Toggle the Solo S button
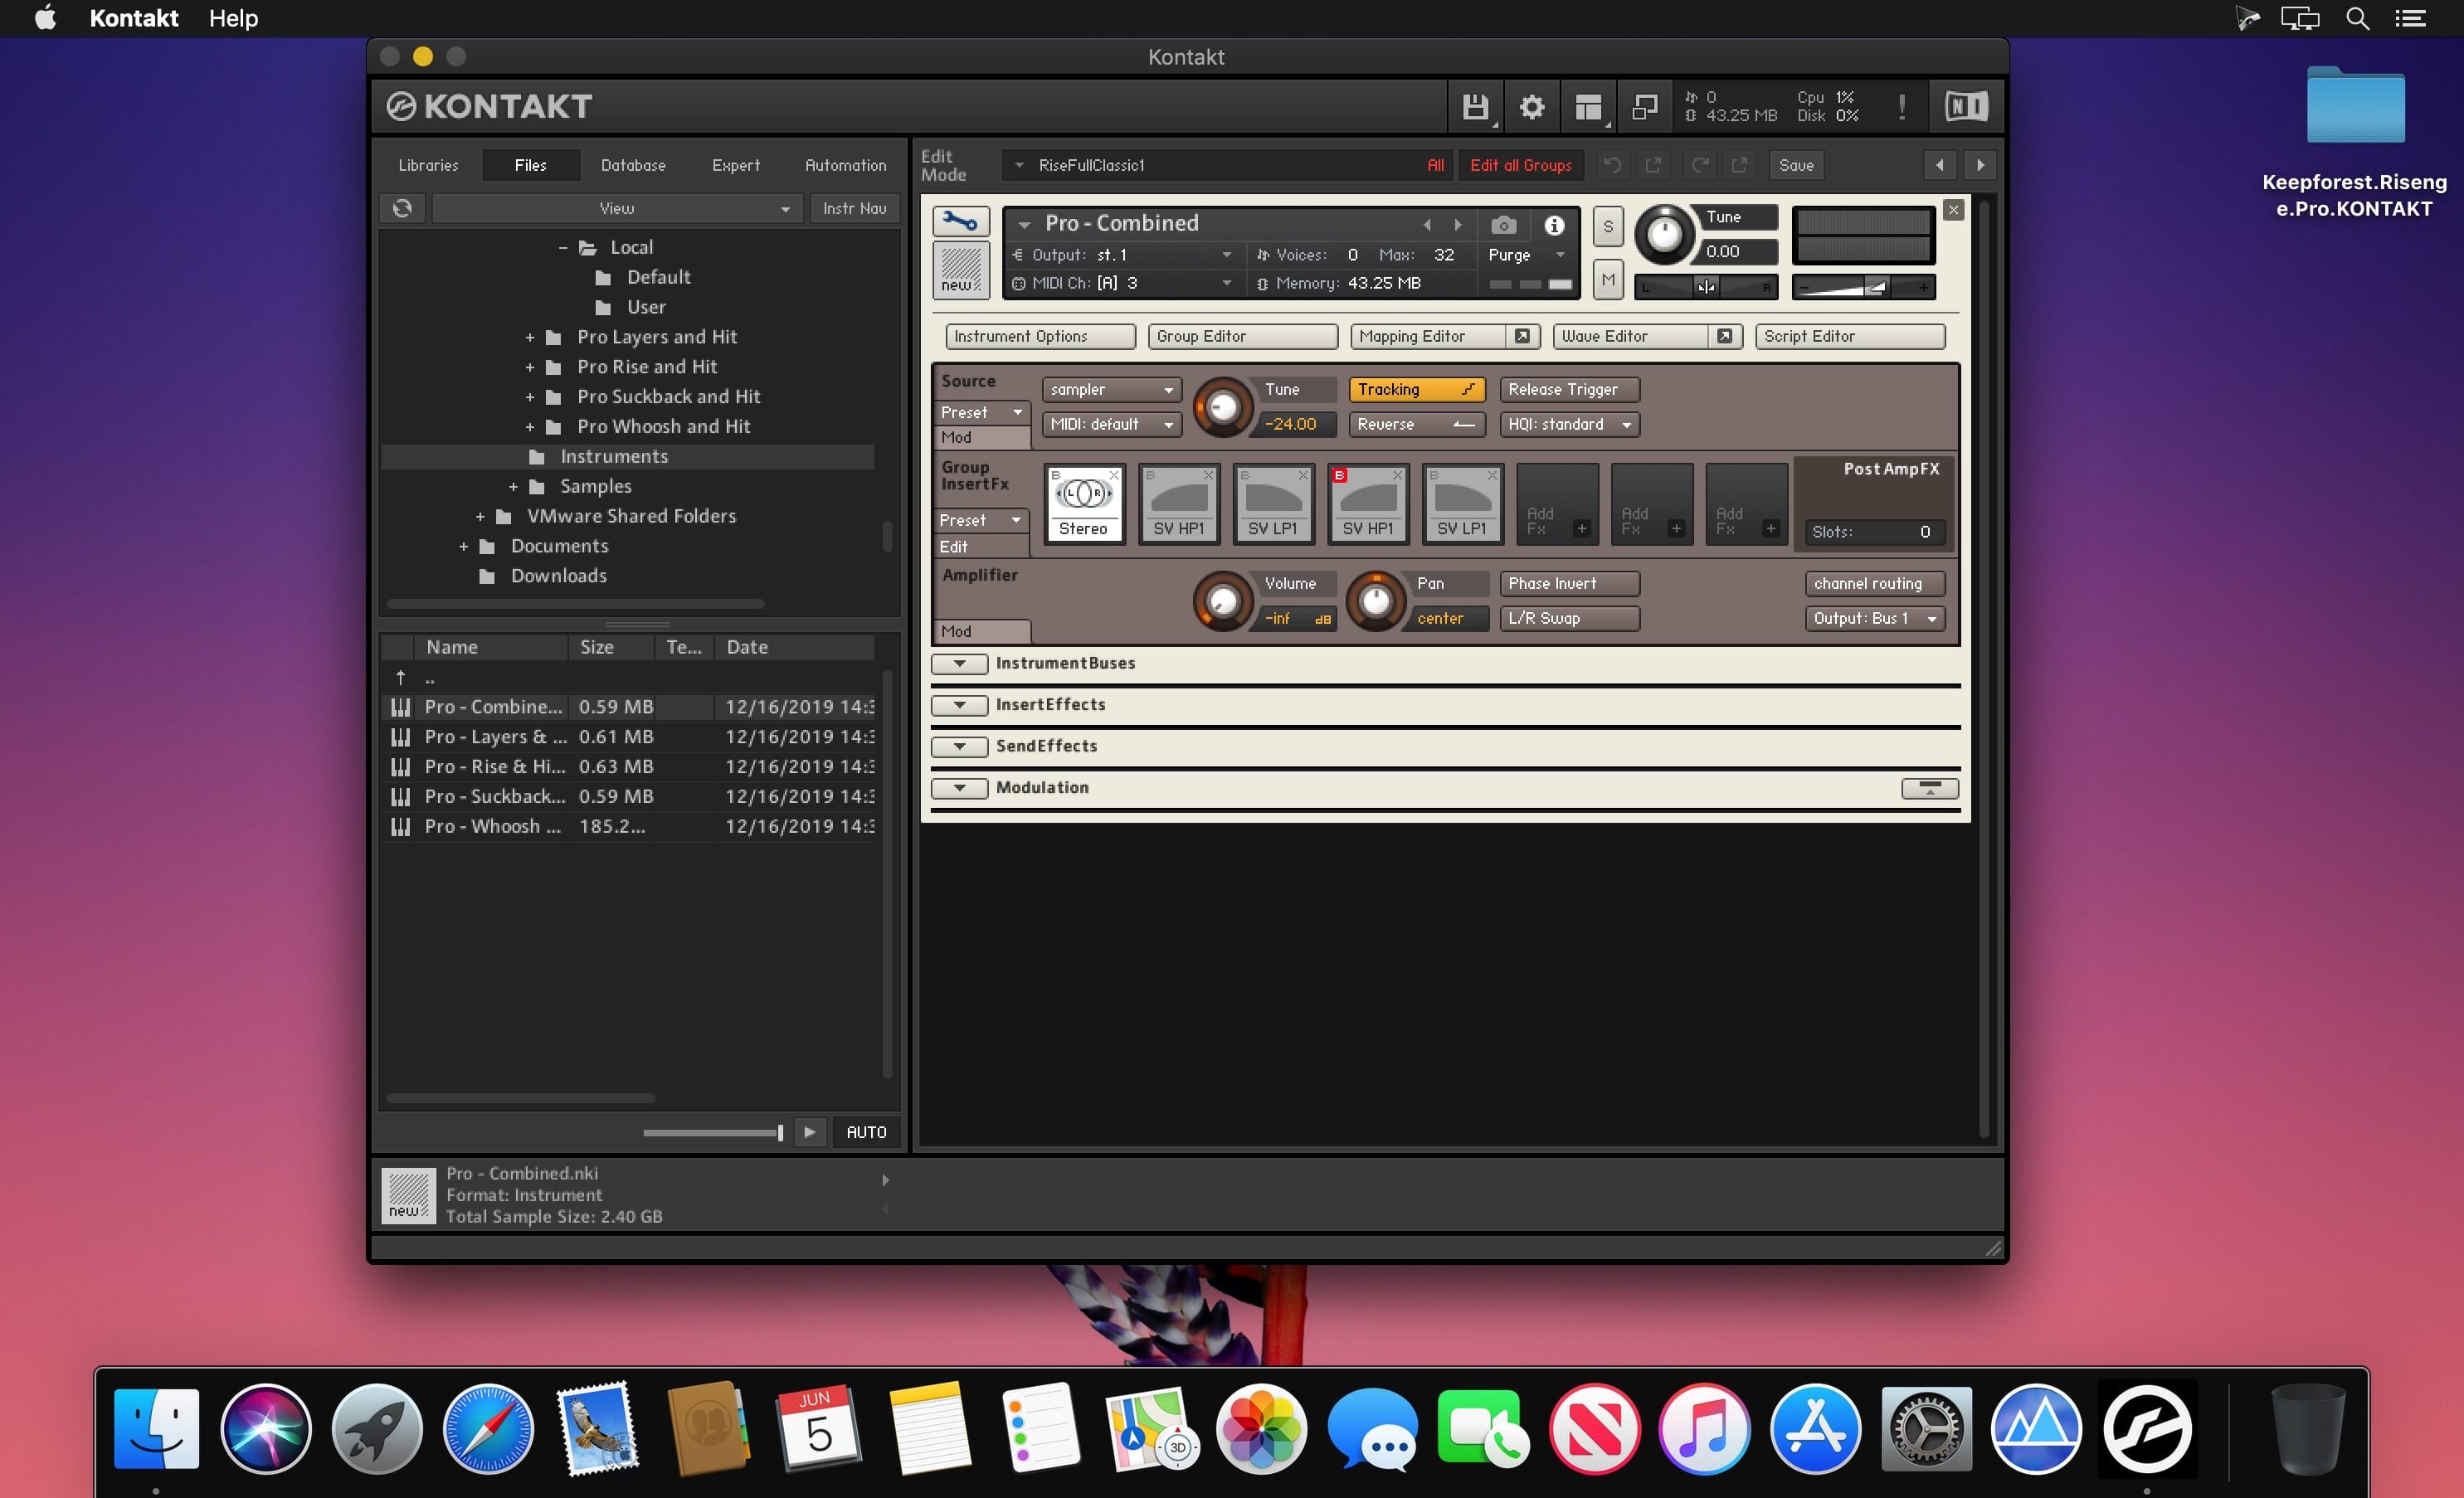 pyautogui.click(x=1607, y=227)
